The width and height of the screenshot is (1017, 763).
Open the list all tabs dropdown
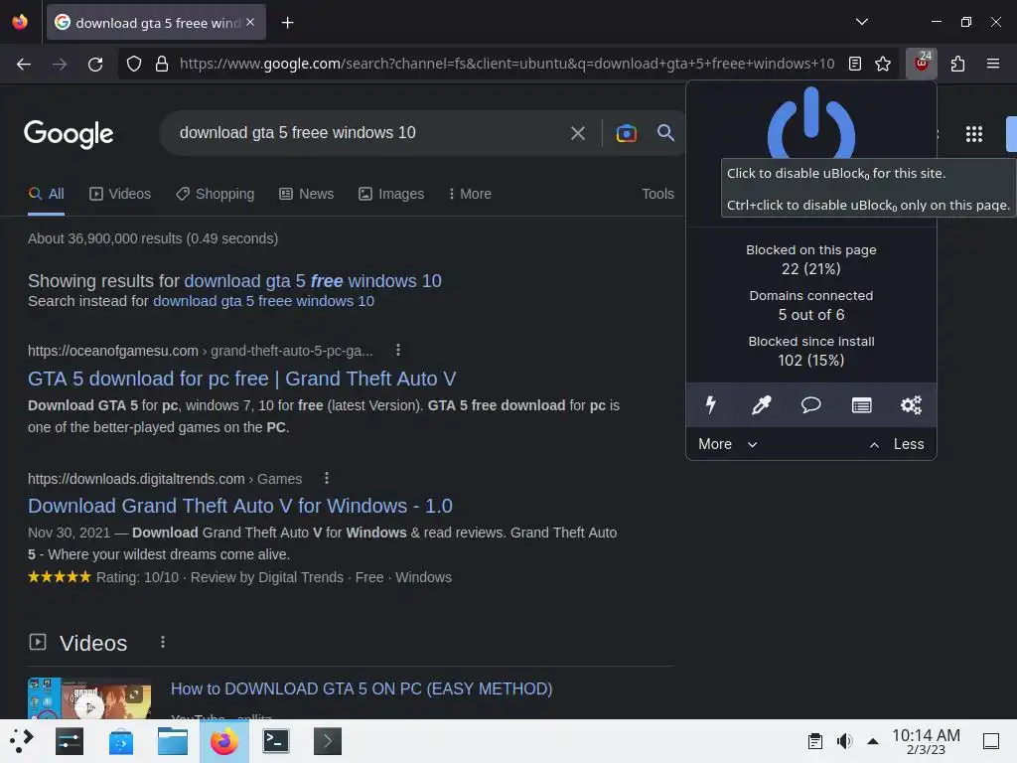click(x=861, y=22)
